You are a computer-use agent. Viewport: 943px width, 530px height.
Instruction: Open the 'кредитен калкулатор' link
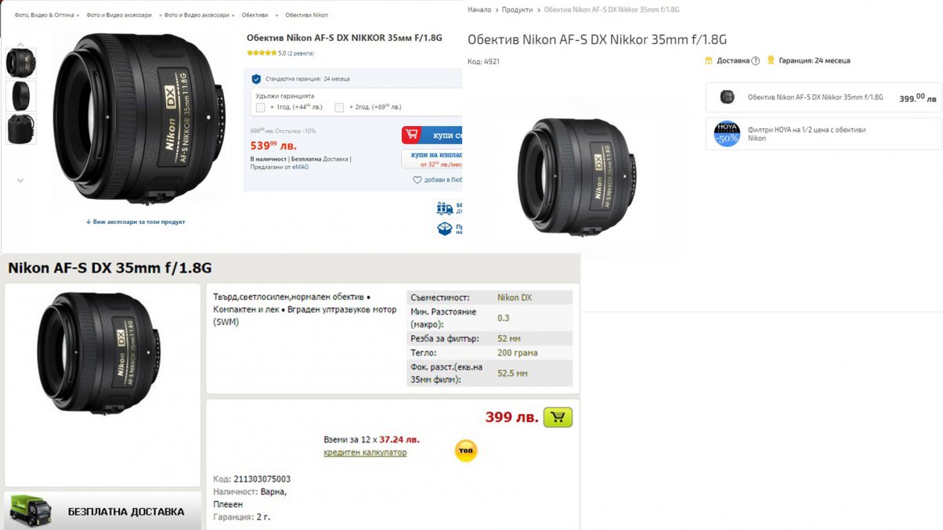[x=365, y=452]
